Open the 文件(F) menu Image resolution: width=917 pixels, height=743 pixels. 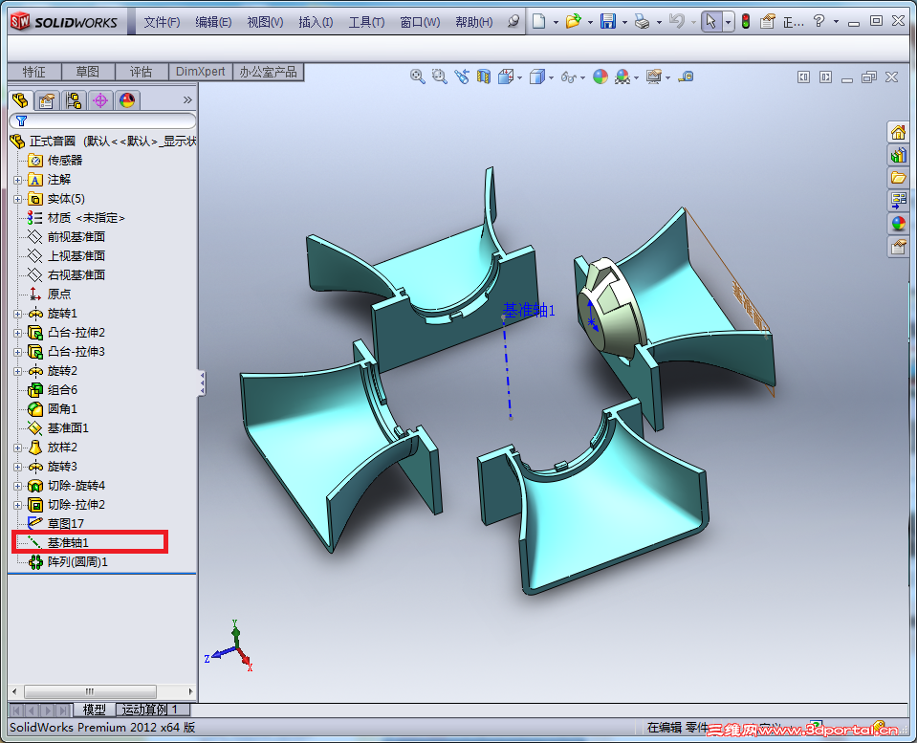point(162,22)
